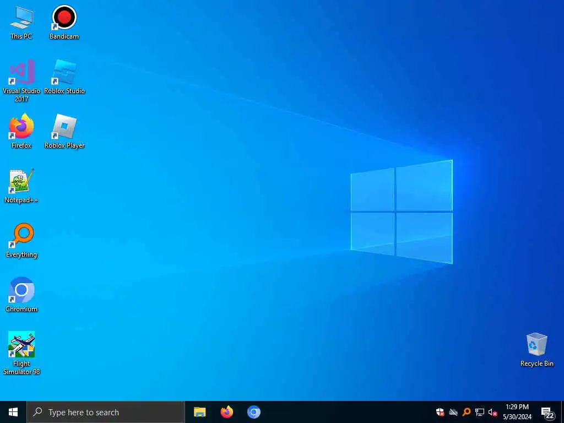Click the Show desktop sliver
This screenshot has height=423, width=564.
(562, 412)
